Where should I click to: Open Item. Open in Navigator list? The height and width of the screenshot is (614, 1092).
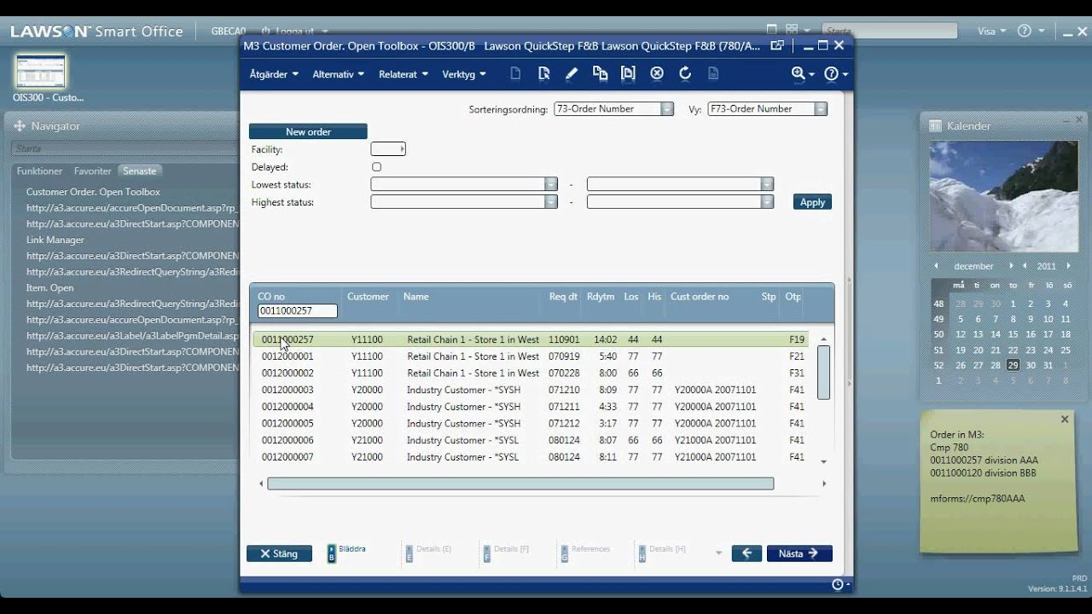coord(49,288)
